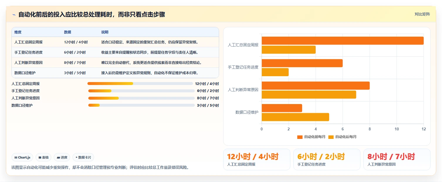The height and width of the screenshot is (182, 442).
Task: Select the 手工登记任务进度 table row name cell
Action: [28, 52]
